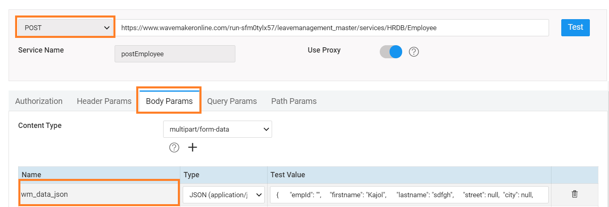Add a body parameter with plus icon
The width and height of the screenshot is (609, 207).
point(193,148)
